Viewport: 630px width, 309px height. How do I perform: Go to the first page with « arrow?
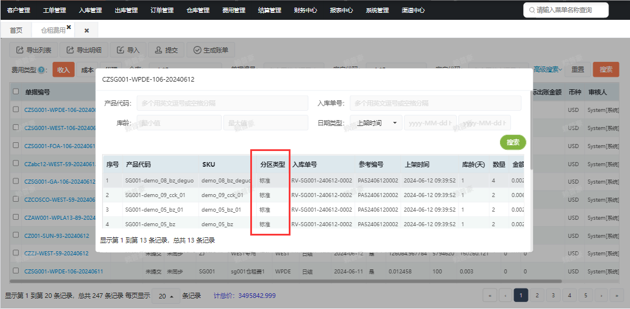click(x=490, y=296)
